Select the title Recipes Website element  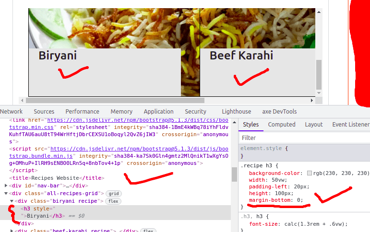[x=57, y=178]
